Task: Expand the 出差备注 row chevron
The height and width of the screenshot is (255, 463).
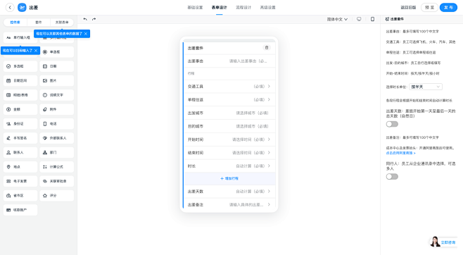Action: pyautogui.click(x=269, y=204)
